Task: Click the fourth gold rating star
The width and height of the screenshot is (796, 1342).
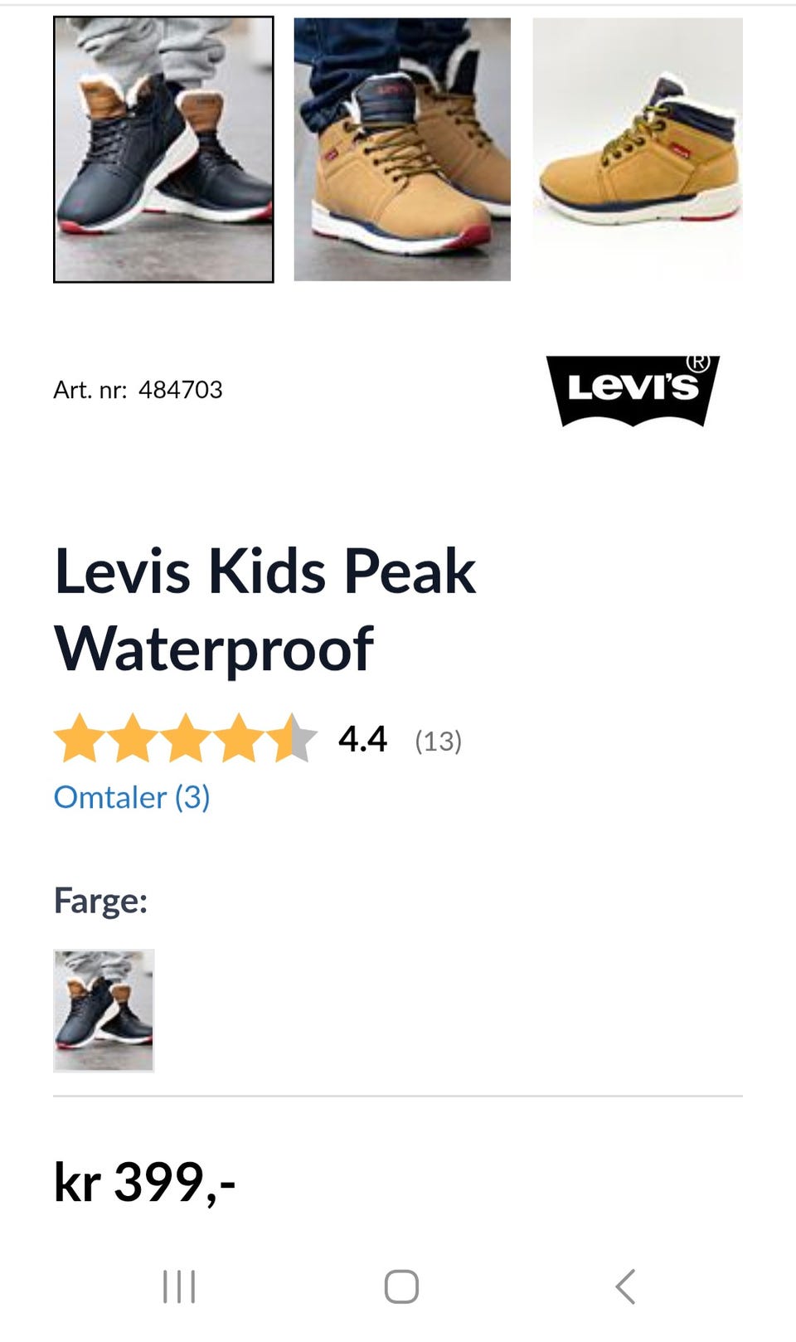Action: click(239, 738)
